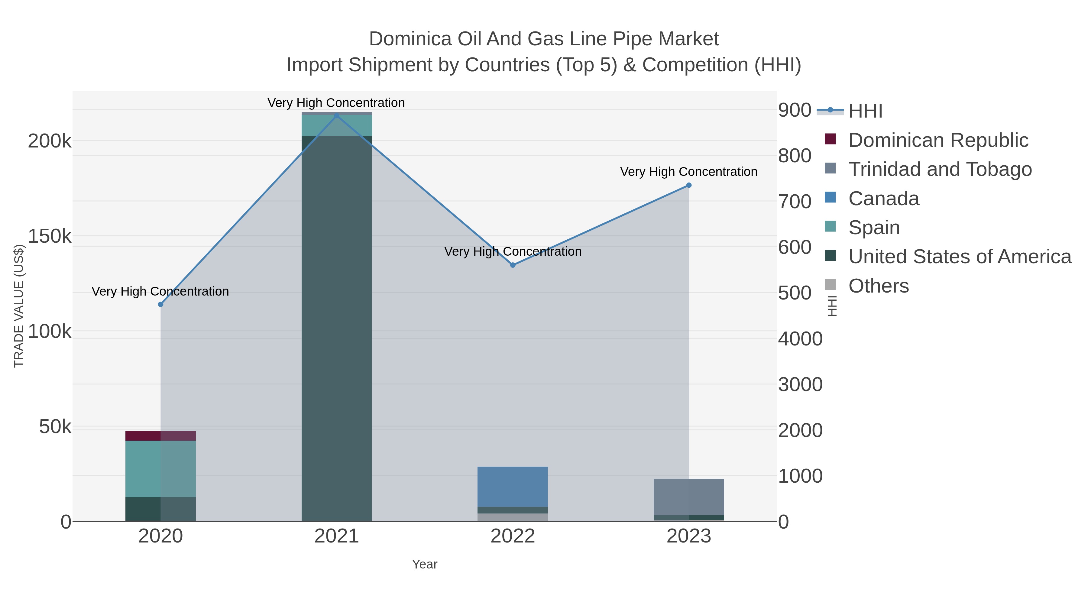Click the 100k left axis tick
This screenshot has height=612, width=1088.
[x=50, y=332]
